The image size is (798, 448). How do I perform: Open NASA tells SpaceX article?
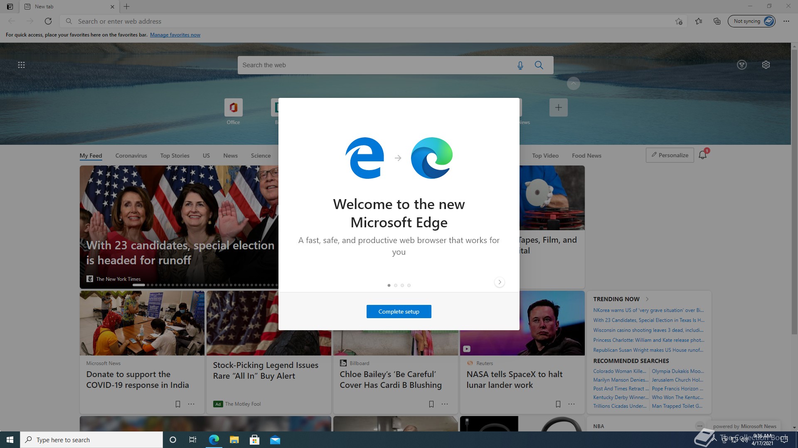click(514, 380)
